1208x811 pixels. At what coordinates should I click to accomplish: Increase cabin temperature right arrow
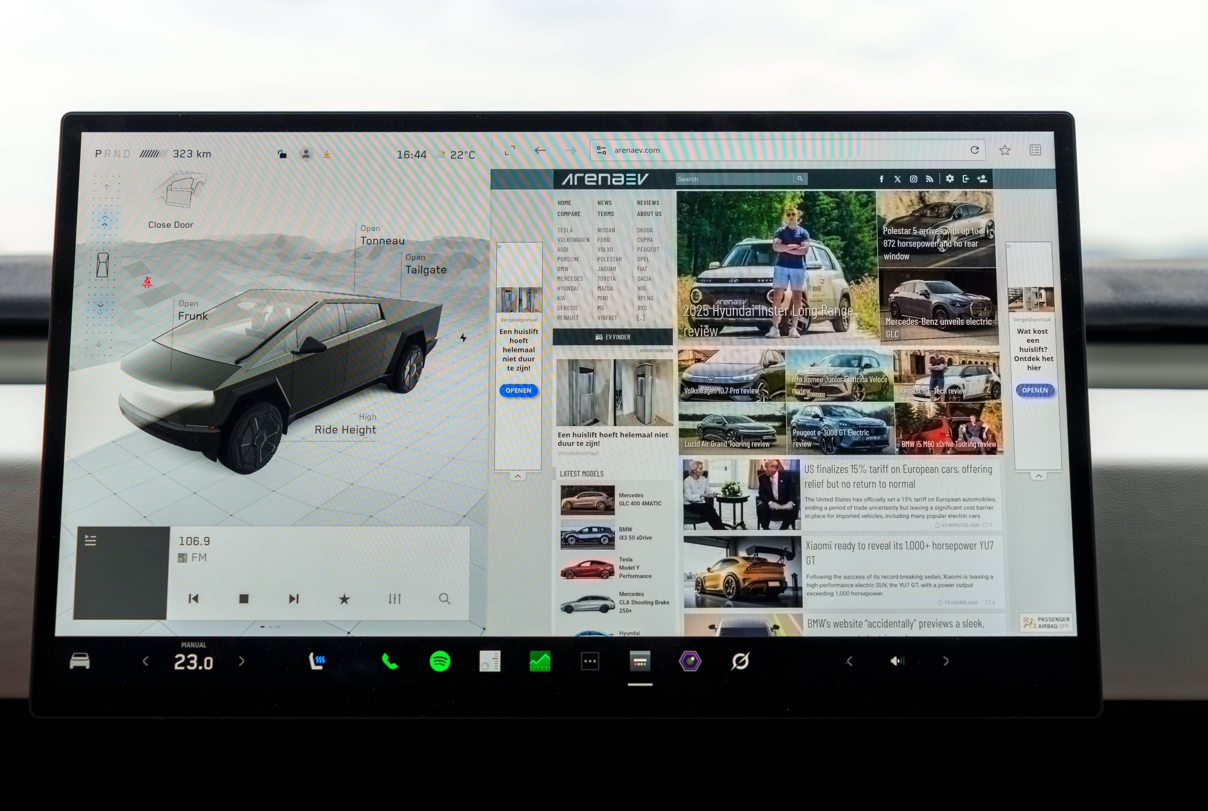[241, 661]
